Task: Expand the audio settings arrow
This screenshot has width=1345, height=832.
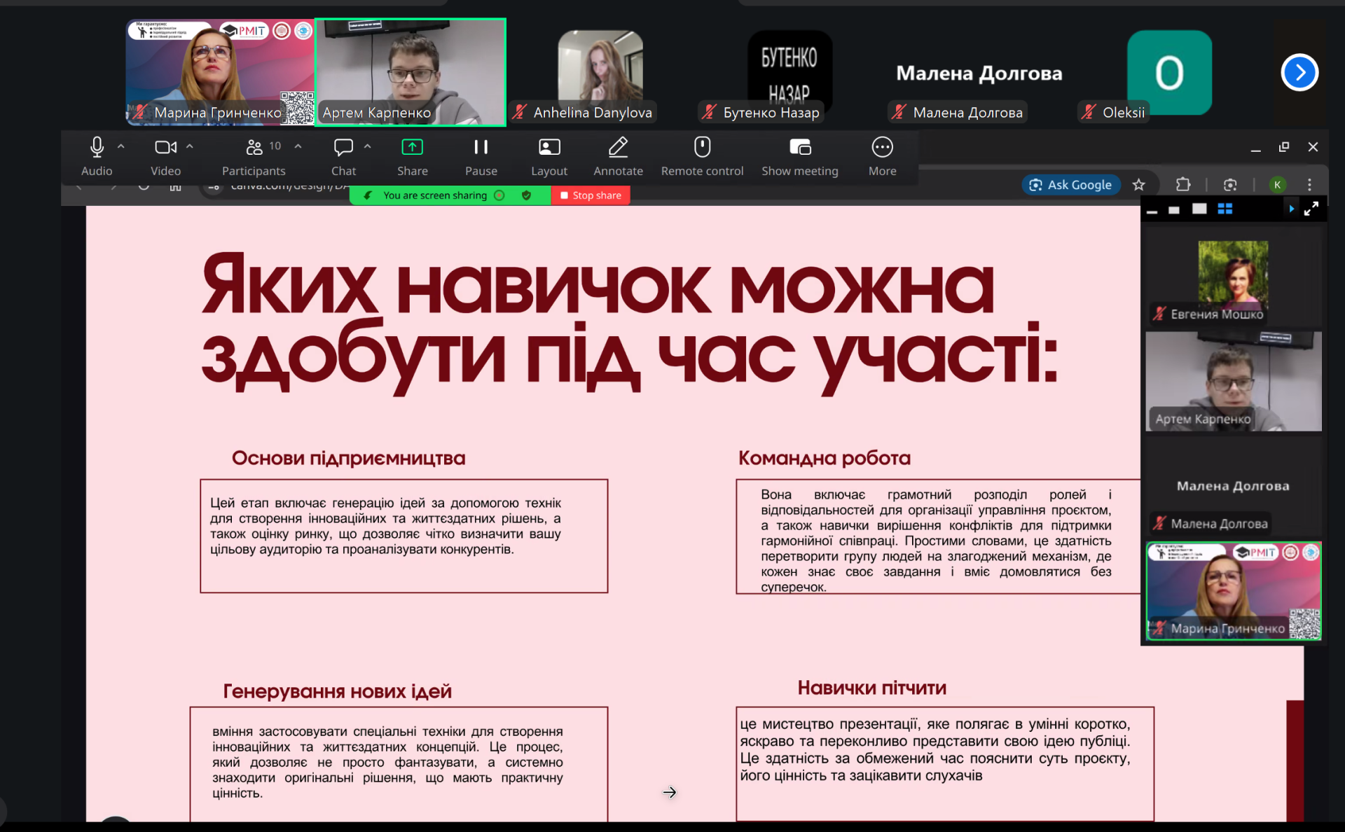Action: [121, 146]
